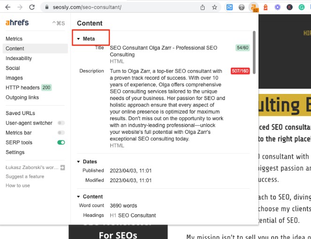311x239 pixels.
Task: Click Łukasz Zaborski's workspace link
Action: point(32,168)
